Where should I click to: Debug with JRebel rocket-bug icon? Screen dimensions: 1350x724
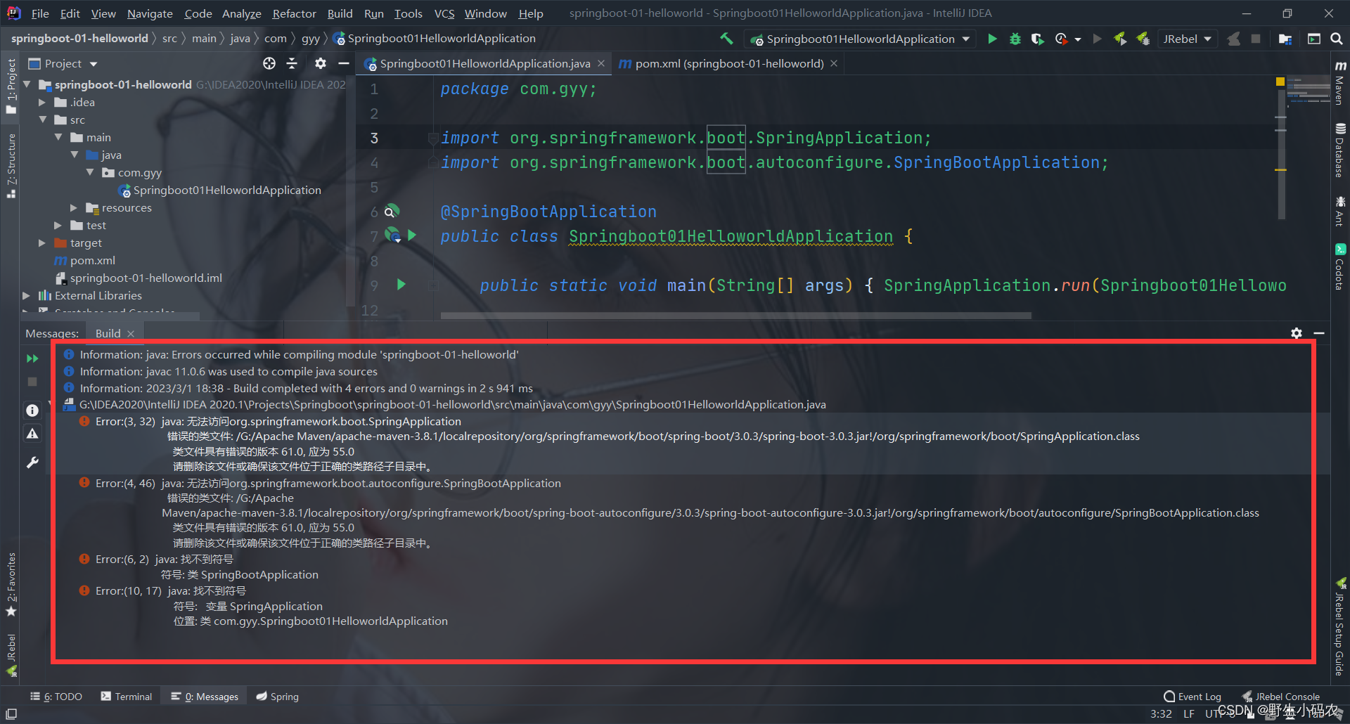click(x=1143, y=39)
